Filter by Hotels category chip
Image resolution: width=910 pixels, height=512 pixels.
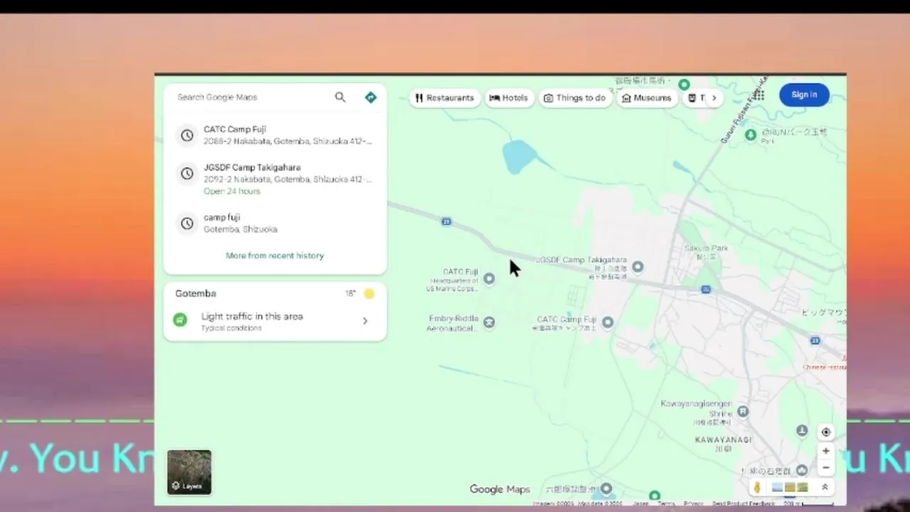[508, 98]
